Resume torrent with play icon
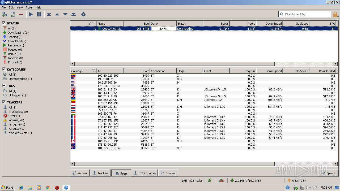Screen dimensions: 340x191 coord(31,14)
